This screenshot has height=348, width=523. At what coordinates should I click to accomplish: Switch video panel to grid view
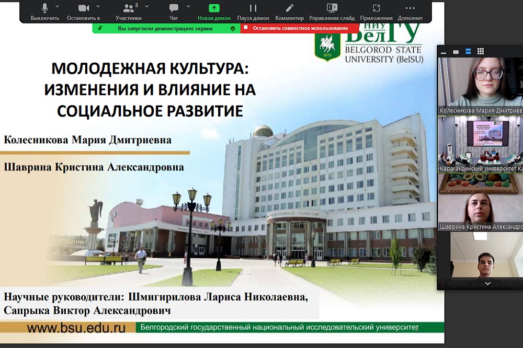tap(481, 51)
